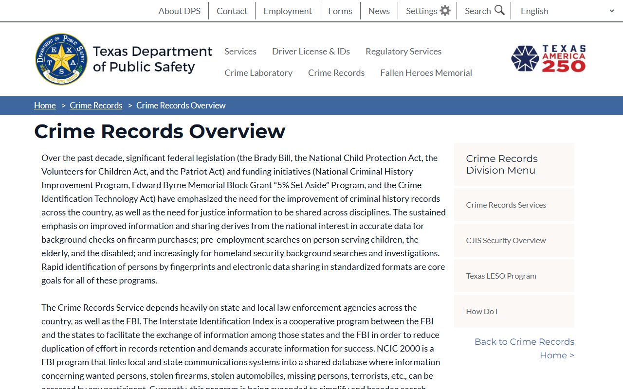
Task: Click the Crime Records breadcrumb link
Action: [x=96, y=106]
